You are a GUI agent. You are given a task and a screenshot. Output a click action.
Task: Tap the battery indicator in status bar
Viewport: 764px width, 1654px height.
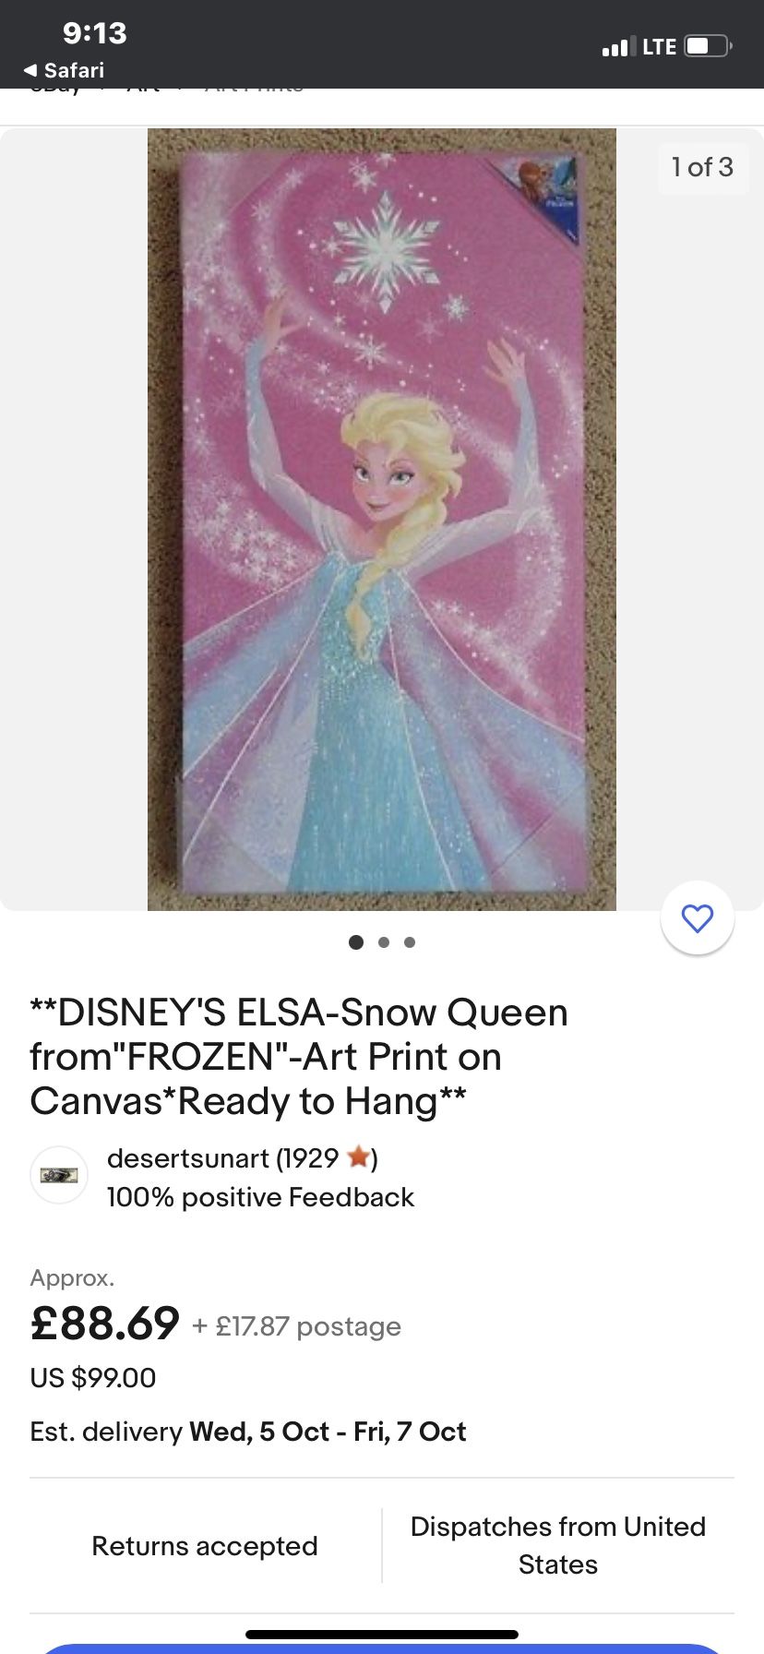point(708,46)
